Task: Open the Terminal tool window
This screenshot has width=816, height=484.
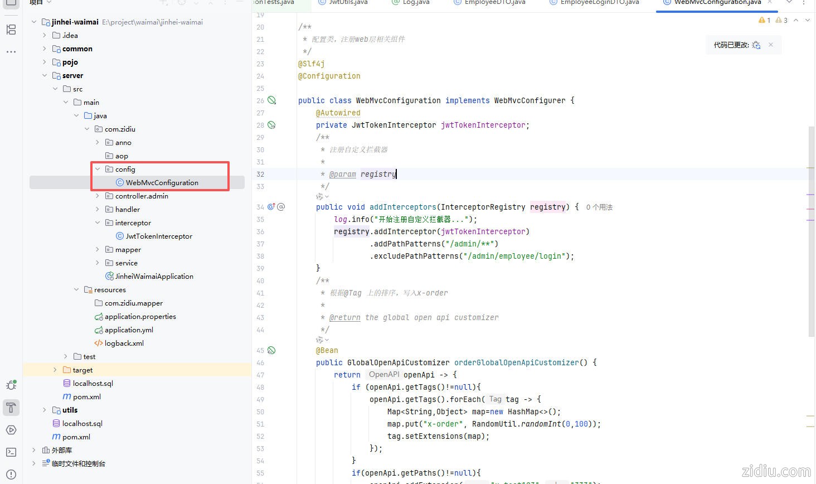Action: click(x=11, y=452)
